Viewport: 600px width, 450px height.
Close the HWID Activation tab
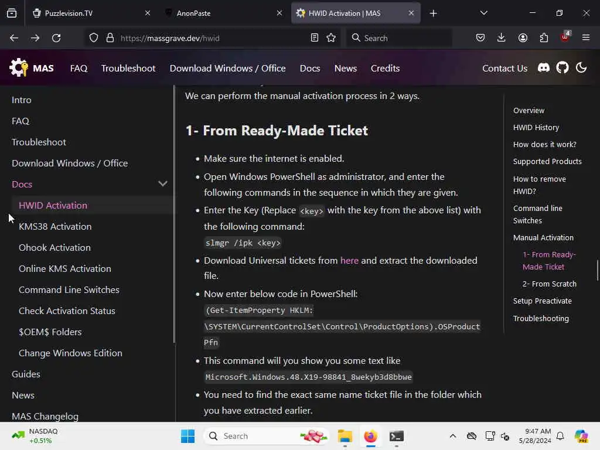pyautogui.click(x=411, y=13)
